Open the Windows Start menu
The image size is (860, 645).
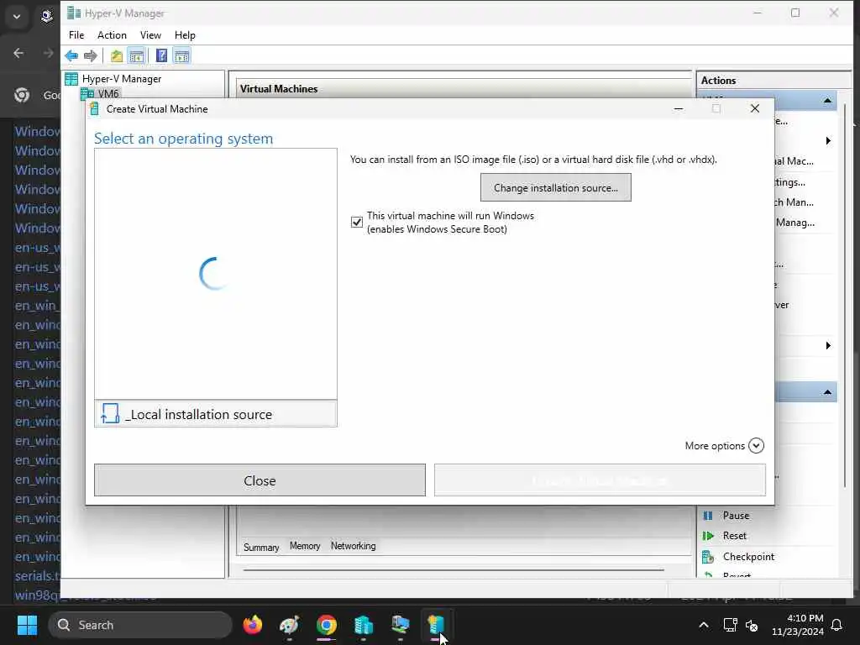(27, 625)
